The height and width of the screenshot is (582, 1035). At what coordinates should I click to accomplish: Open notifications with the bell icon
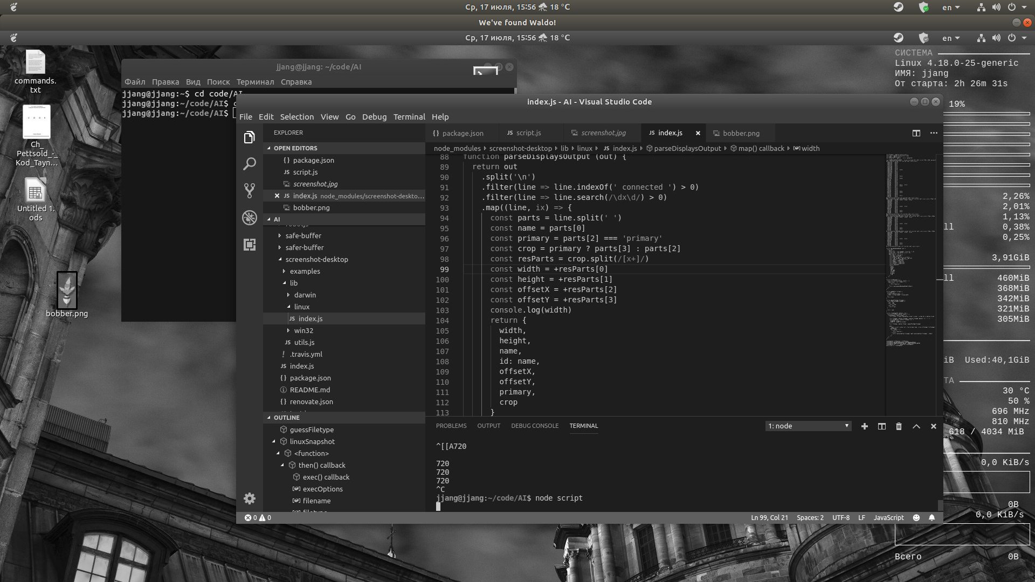point(932,517)
